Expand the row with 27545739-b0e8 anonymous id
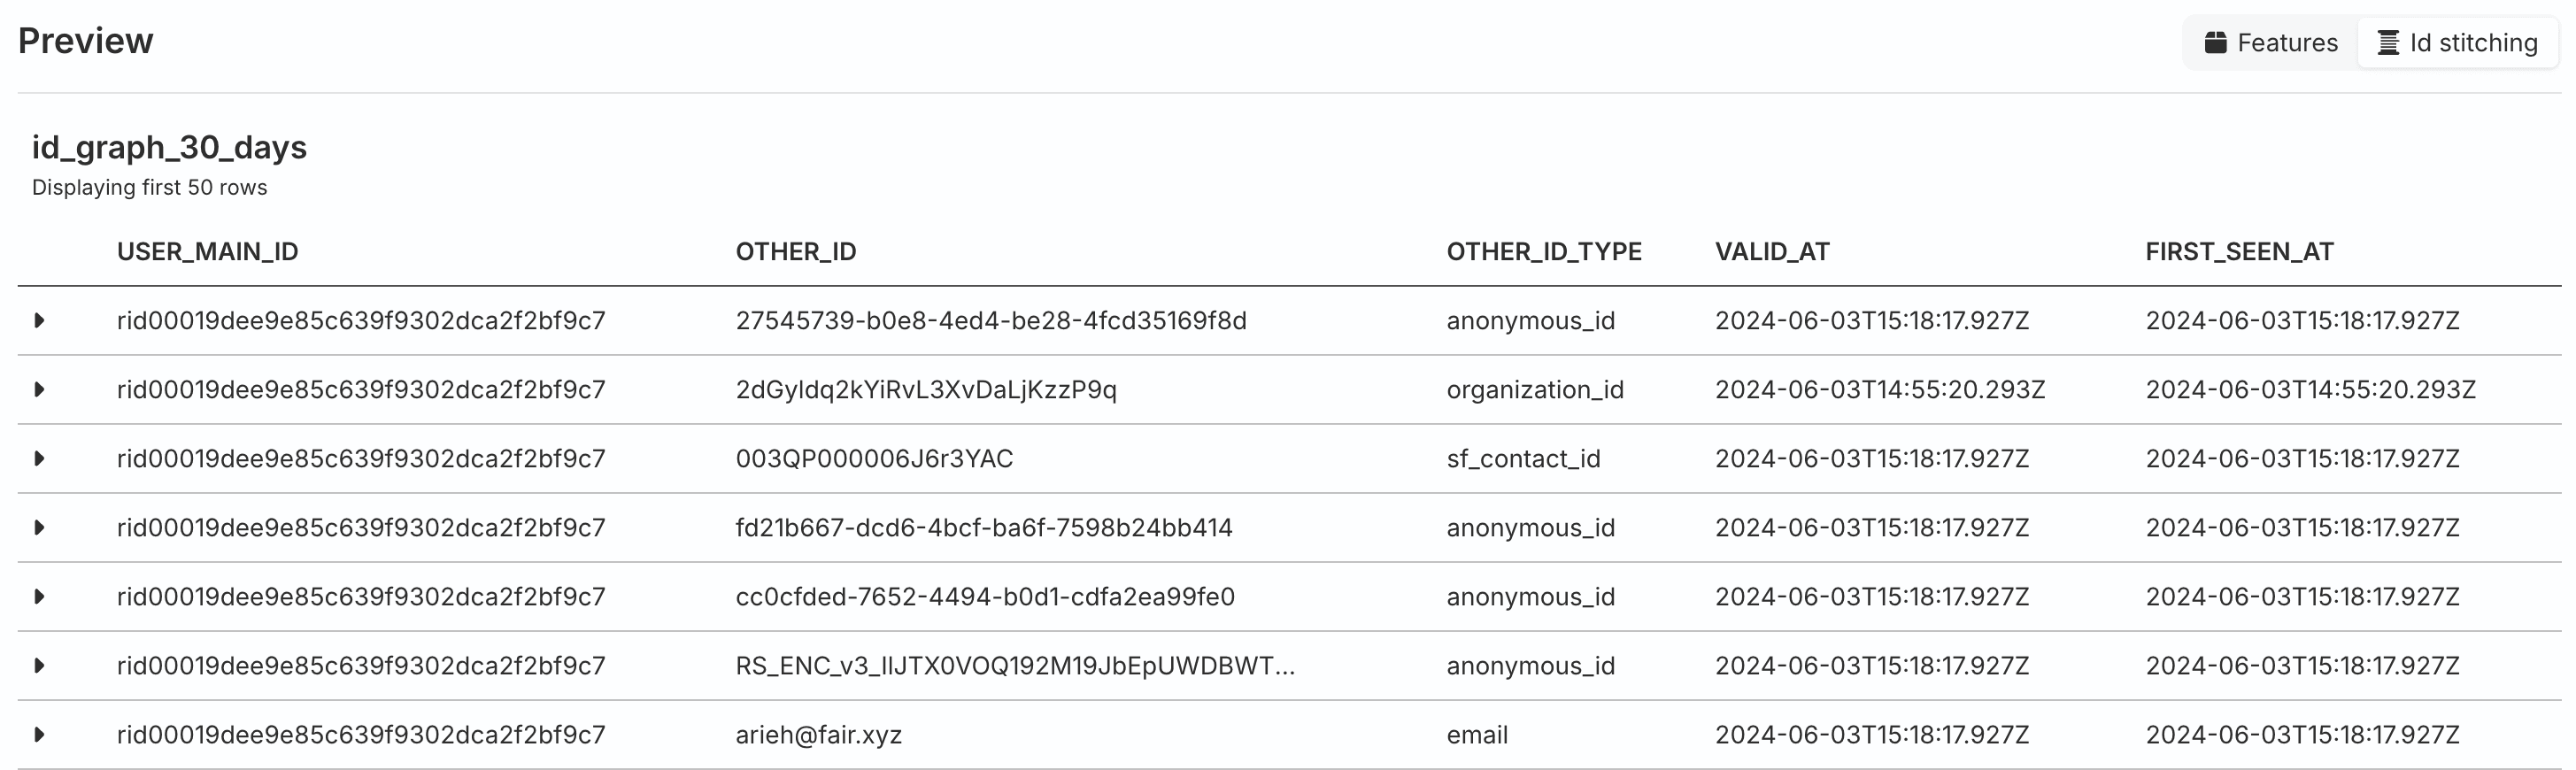Viewport: 2576px width, 770px height. (x=40, y=321)
